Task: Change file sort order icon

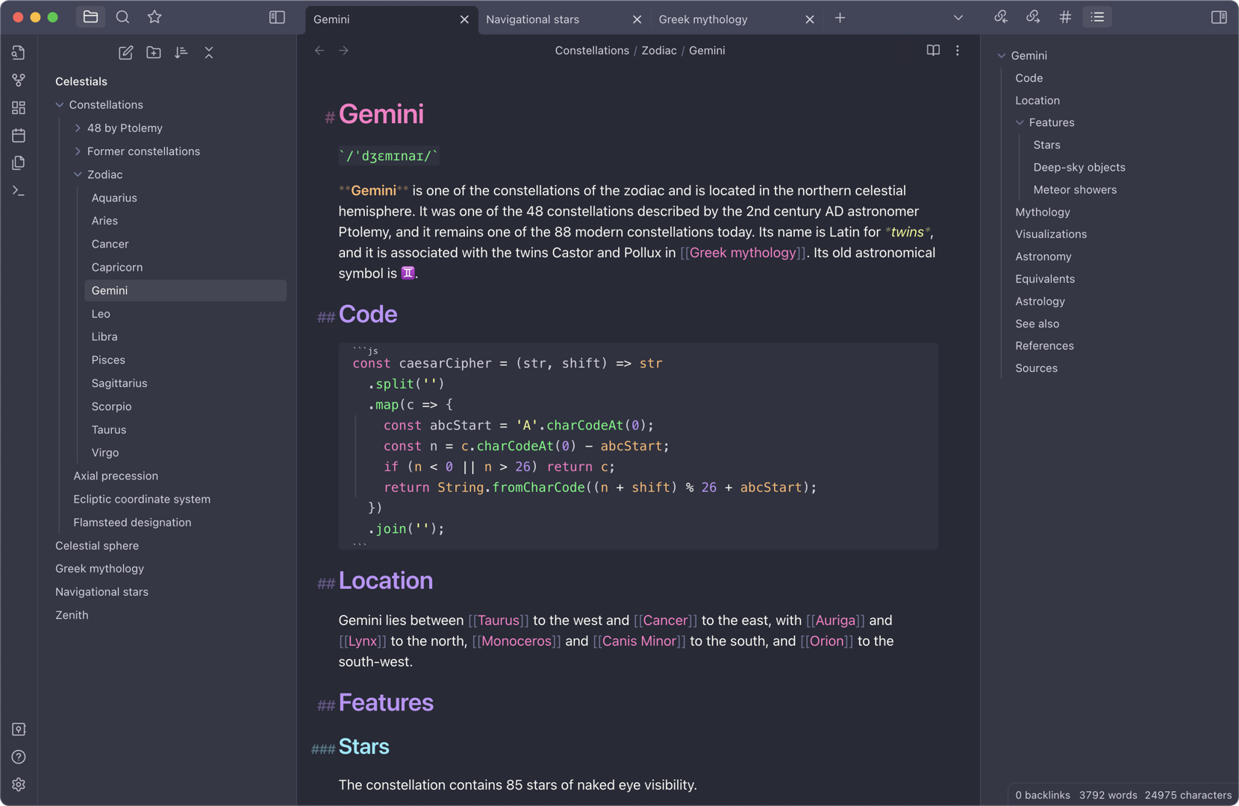Action: (181, 52)
